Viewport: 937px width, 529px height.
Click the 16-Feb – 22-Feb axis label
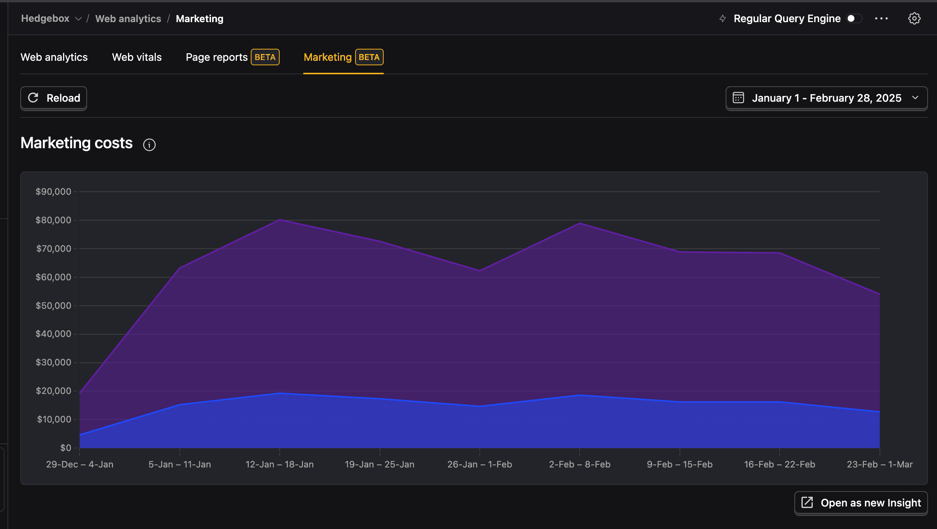pyautogui.click(x=779, y=464)
